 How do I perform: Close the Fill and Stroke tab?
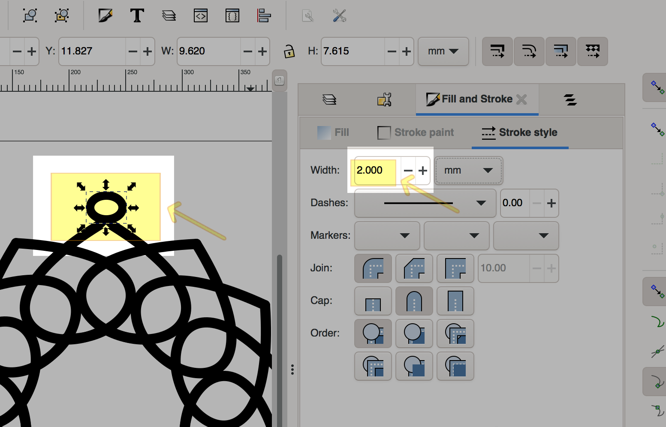tap(521, 99)
